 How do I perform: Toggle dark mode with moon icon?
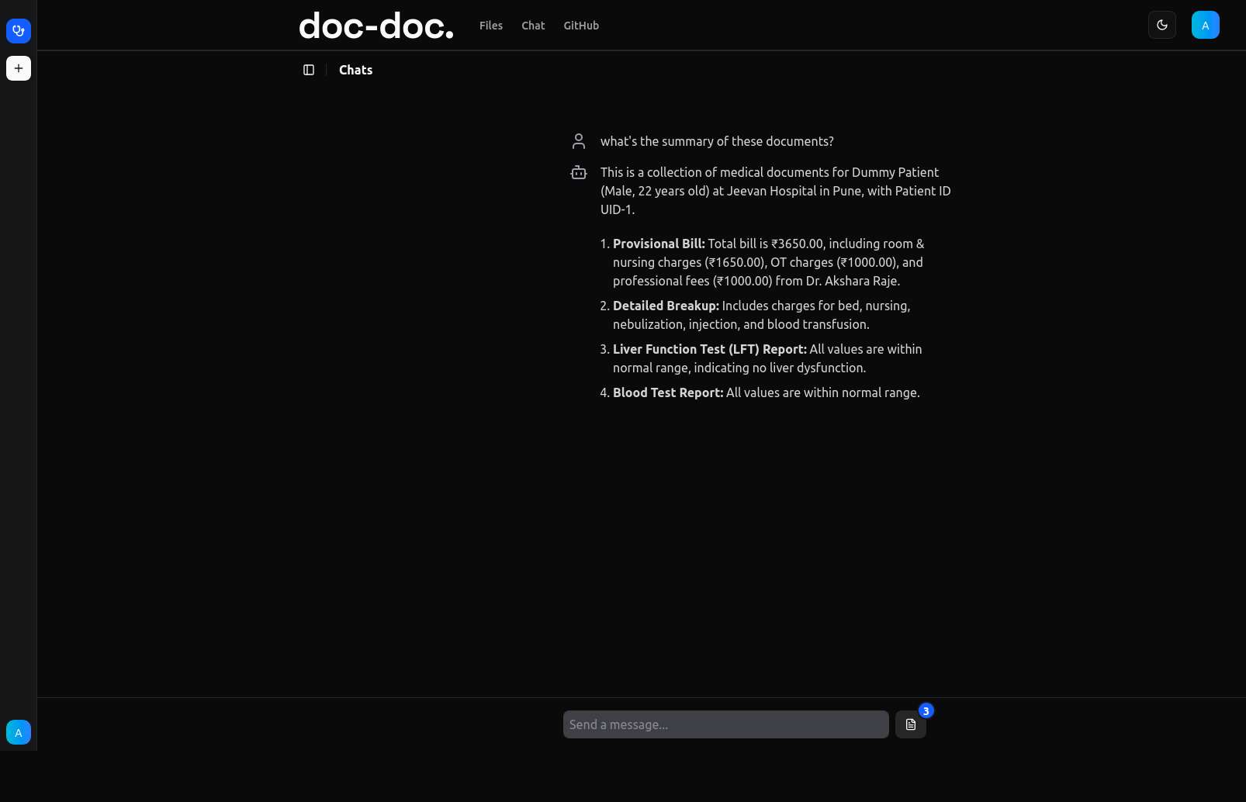click(x=1162, y=25)
